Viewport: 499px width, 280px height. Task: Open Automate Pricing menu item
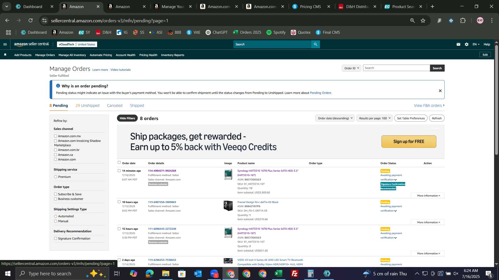pos(101,55)
